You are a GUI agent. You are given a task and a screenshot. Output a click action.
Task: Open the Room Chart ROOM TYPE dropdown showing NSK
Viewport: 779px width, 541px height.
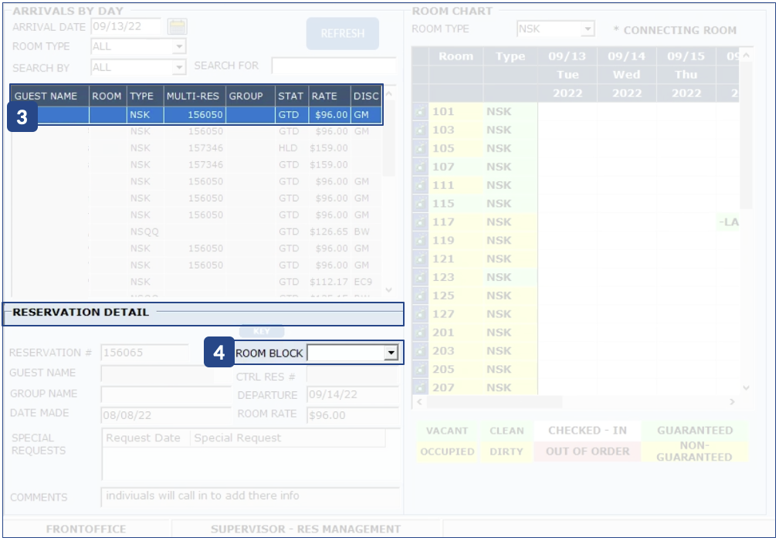pos(588,29)
